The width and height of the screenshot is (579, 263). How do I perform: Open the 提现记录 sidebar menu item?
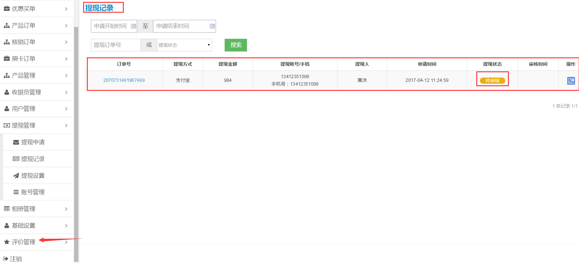click(x=33, y=159)
